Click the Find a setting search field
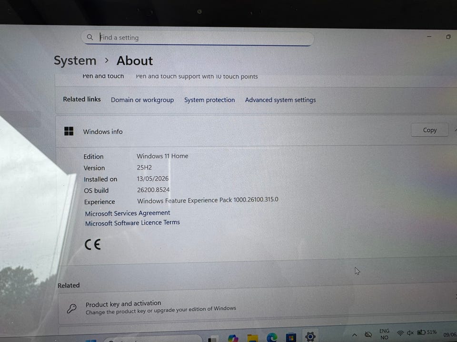The height and width of the screenshot is (342, 457). coord(197,38)
